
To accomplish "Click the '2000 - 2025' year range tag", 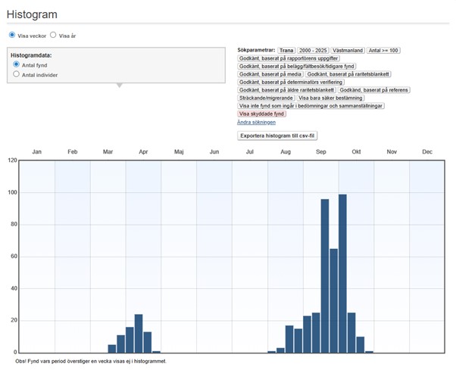I will click(x=313, y=50).
